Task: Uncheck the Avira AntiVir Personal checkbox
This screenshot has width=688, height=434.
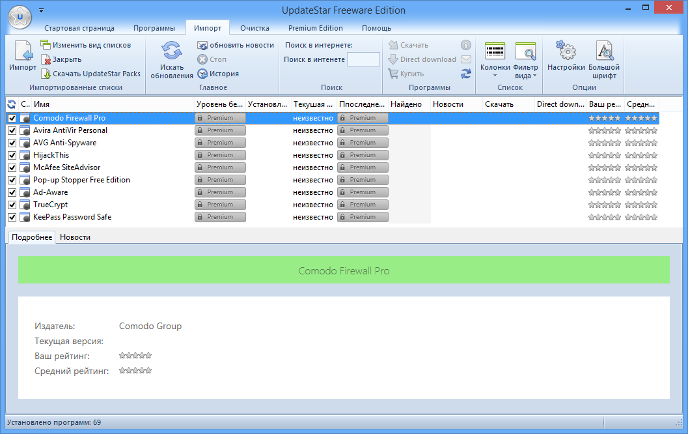Action: click(12, 130)
